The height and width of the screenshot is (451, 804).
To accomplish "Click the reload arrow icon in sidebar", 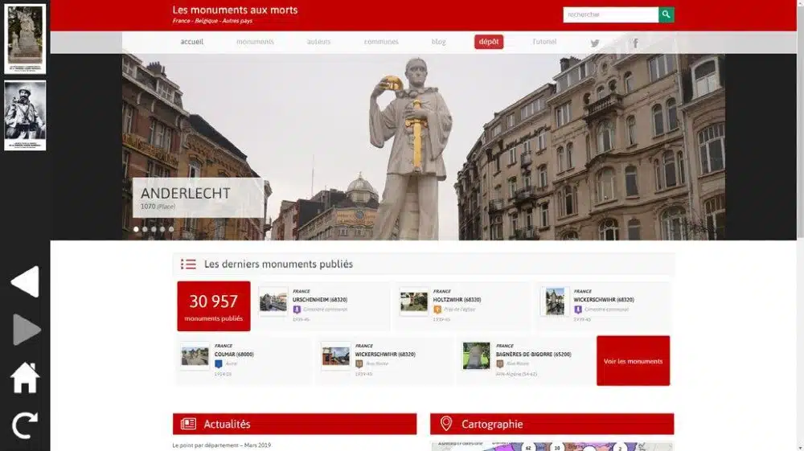I will [x=24, y=424].
